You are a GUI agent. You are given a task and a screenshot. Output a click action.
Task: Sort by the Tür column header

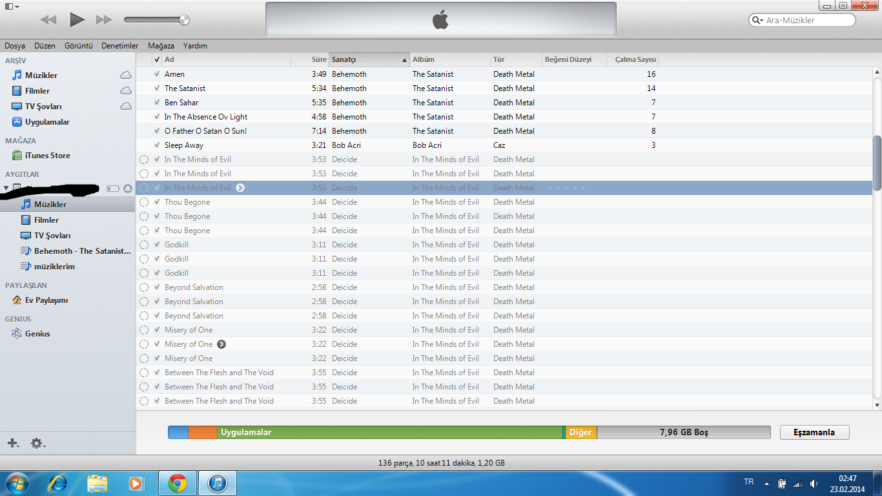click(517, 59)
